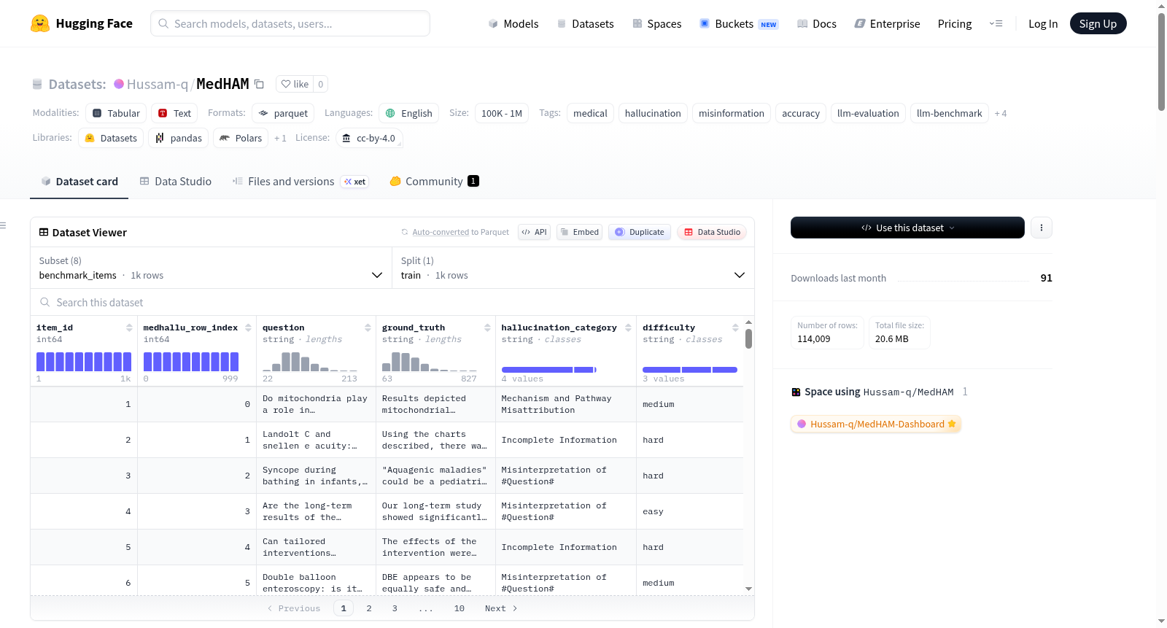Click Next page in pagination

point(501,608)
